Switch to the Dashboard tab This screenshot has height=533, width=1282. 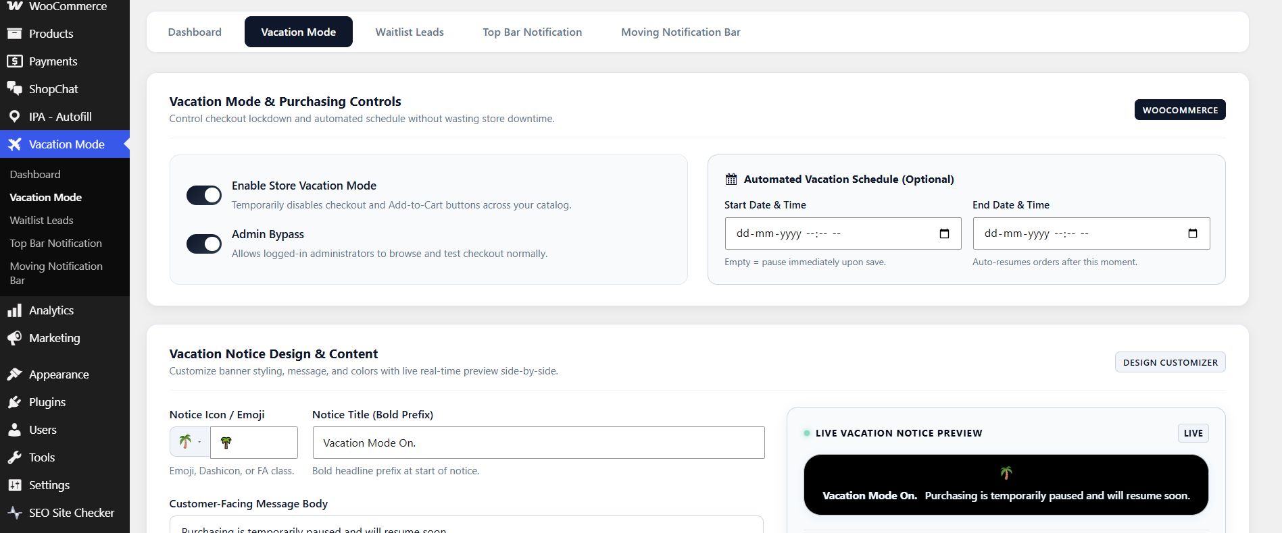click(x=195, y=32)
